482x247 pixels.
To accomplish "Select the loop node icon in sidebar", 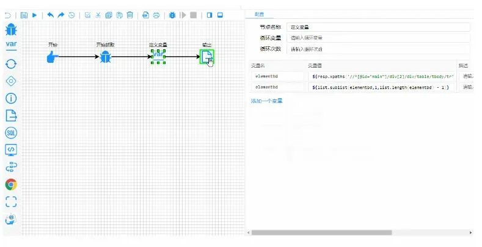I will (11, 63).
